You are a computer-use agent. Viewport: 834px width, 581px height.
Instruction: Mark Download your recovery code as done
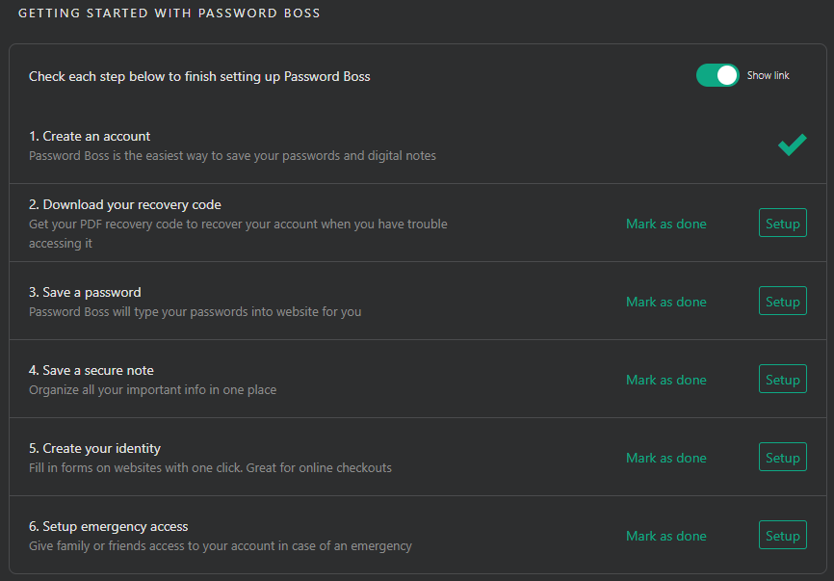click(x=665, y=224)
